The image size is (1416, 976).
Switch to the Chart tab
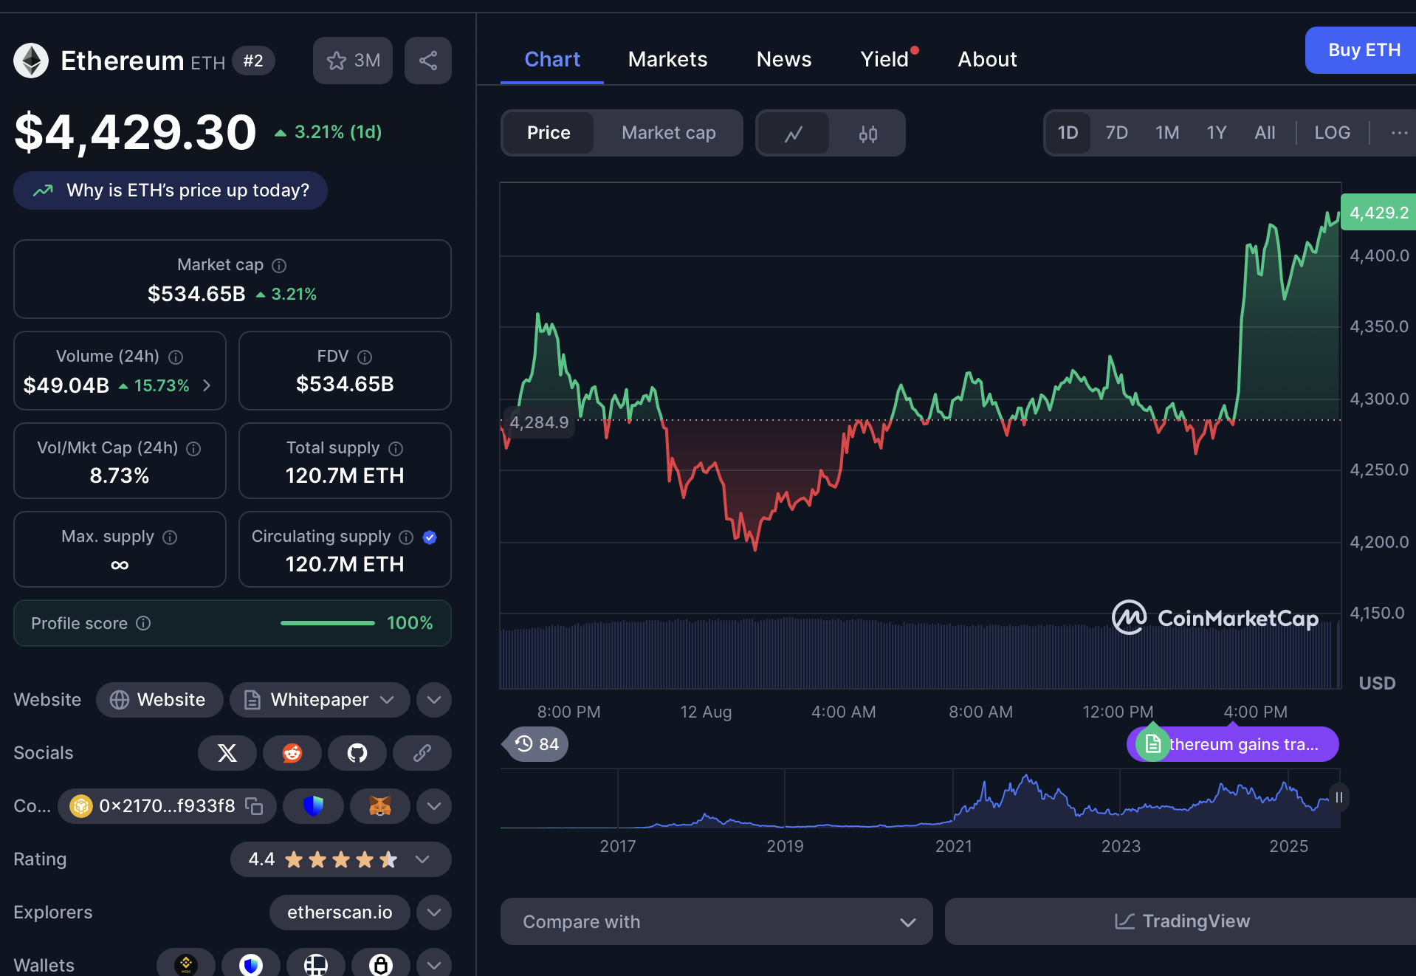[551, 59]
